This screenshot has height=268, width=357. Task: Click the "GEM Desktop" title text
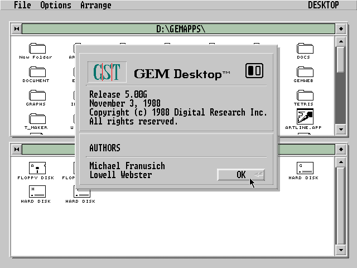point(182,74)
